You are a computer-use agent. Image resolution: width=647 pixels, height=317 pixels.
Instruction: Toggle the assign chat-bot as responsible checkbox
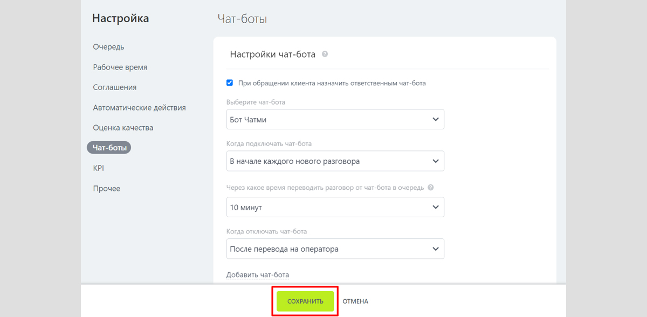pos(230,83)
